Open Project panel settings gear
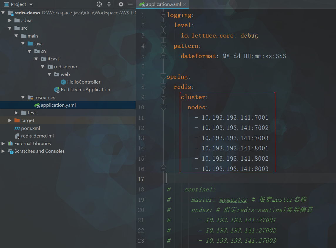The image size is (336, 248). 121,4
